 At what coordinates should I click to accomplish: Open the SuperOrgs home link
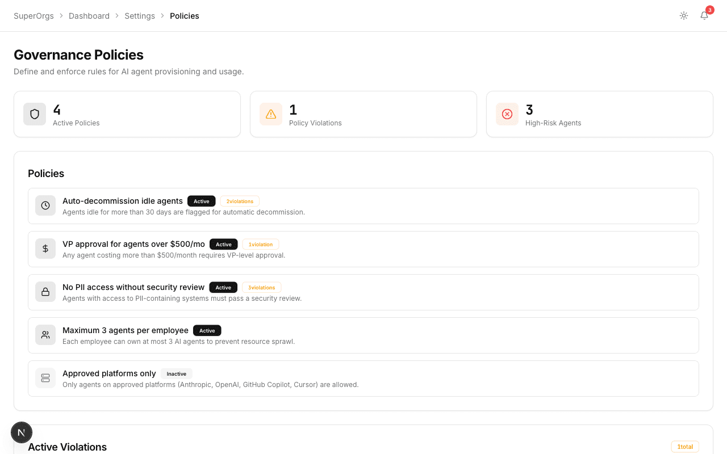[34, 16]
